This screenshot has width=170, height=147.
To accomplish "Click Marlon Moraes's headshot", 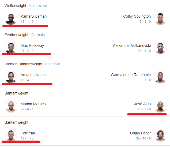I will click(x=11, y=106).
